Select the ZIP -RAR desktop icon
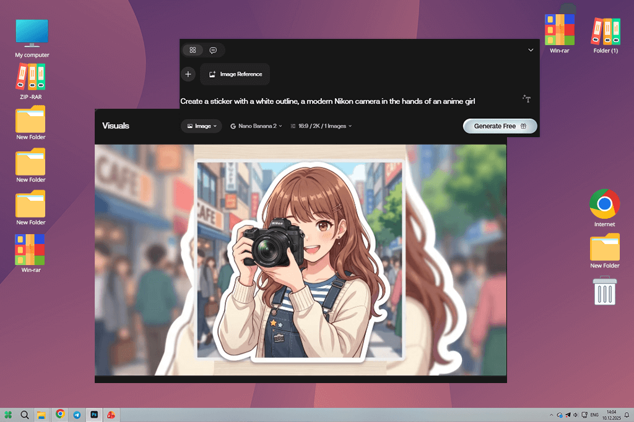The height and width of the screenshot is (422, 634). [x=31, y=81]
